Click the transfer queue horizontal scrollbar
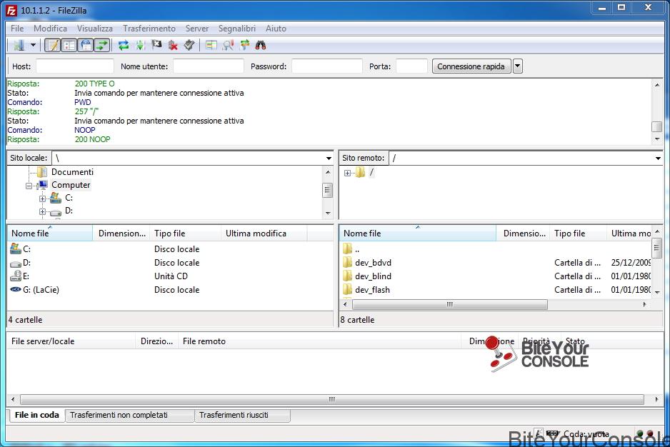 (332, 400)
